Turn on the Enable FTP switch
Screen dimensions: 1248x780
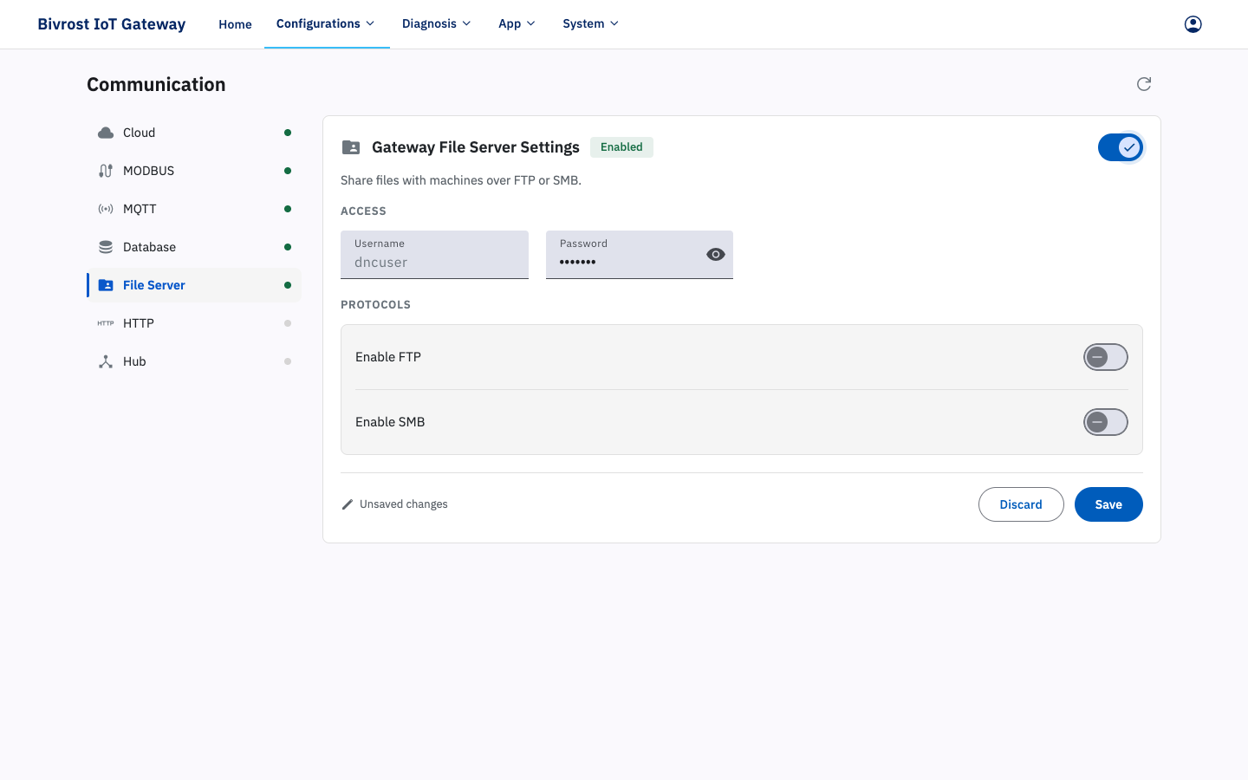[x=1106, y=357]
